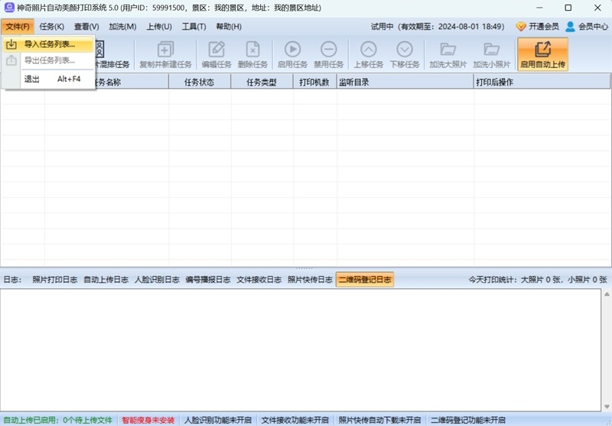612x426 pixels.
Task: Click the splitter grip above log panel
Action: [x=304, y=268]
